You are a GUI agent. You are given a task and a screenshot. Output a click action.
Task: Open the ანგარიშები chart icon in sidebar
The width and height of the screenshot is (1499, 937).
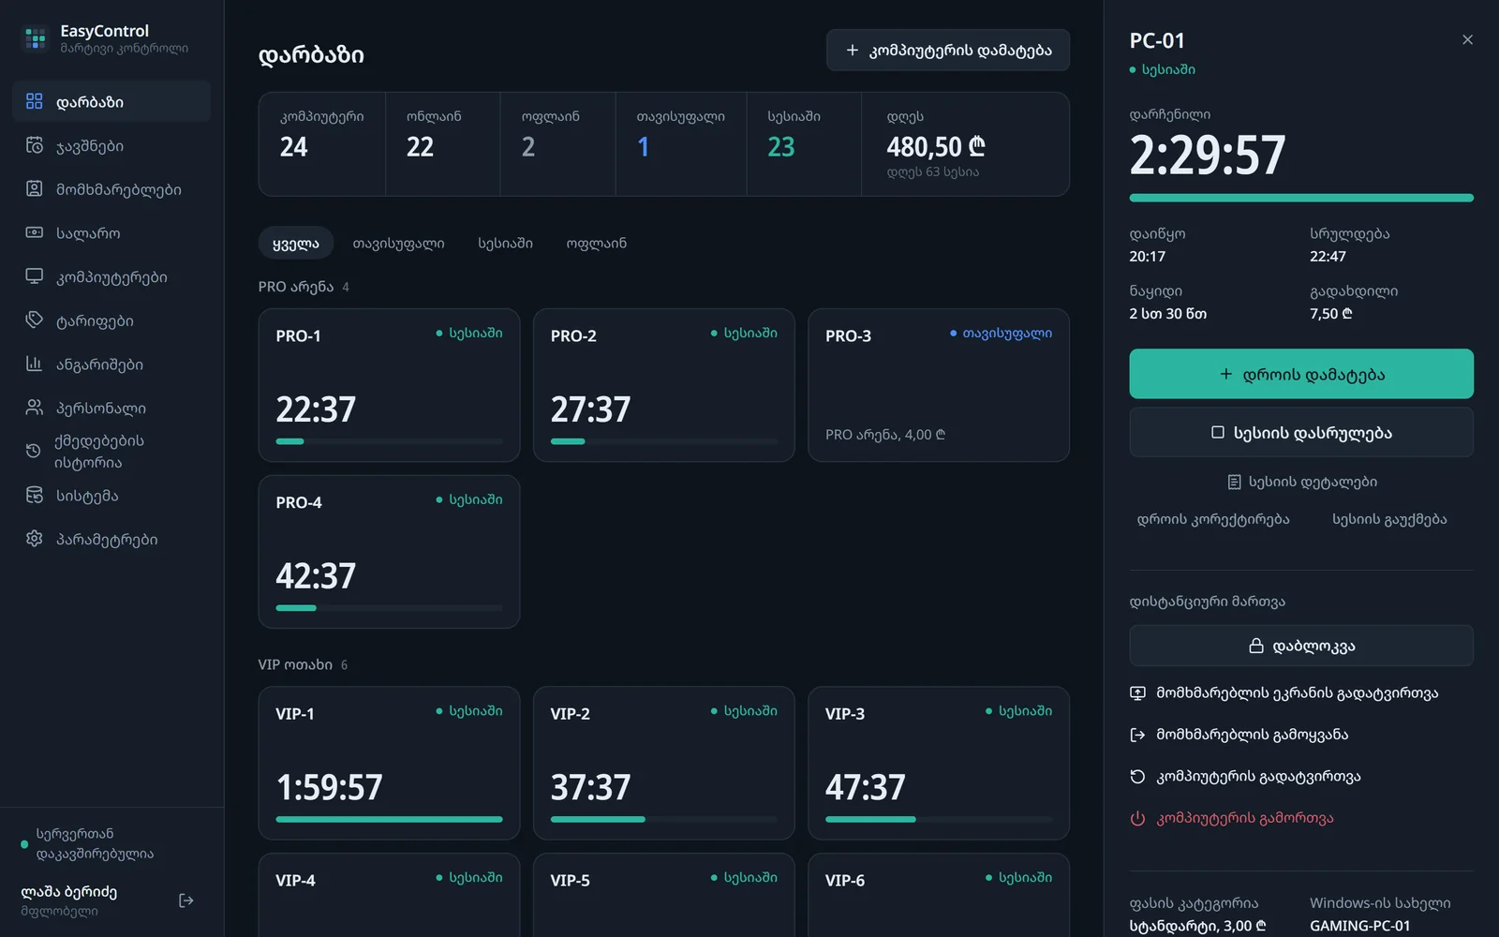click(x=35, y=364)
